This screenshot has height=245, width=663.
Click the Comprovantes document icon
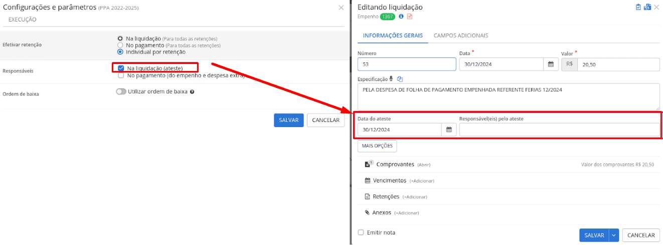click(x=369, y=164)
